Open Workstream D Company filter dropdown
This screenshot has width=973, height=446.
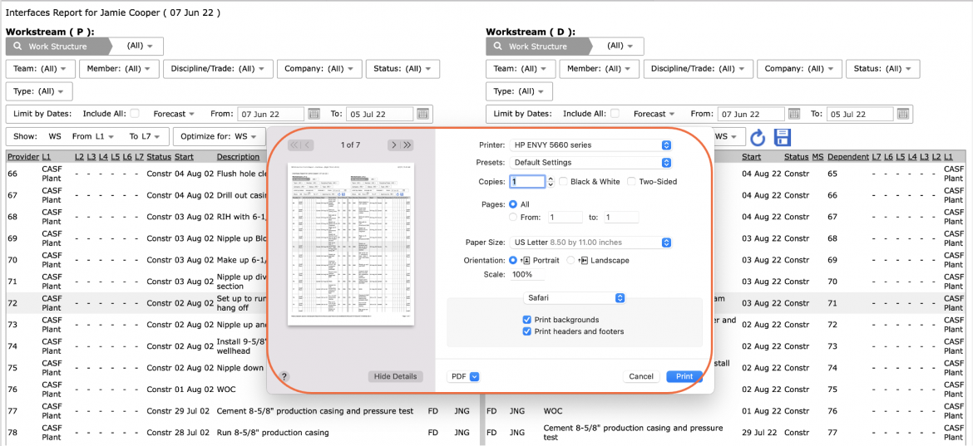[800, 69]
